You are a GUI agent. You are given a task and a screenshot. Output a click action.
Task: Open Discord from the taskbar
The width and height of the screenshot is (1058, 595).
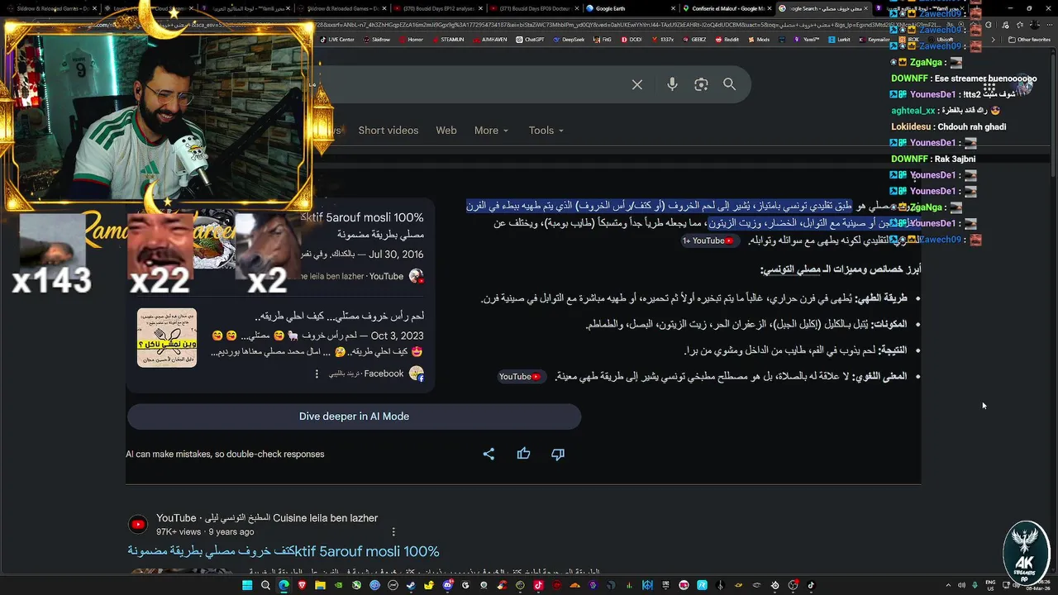click(447, 585)
